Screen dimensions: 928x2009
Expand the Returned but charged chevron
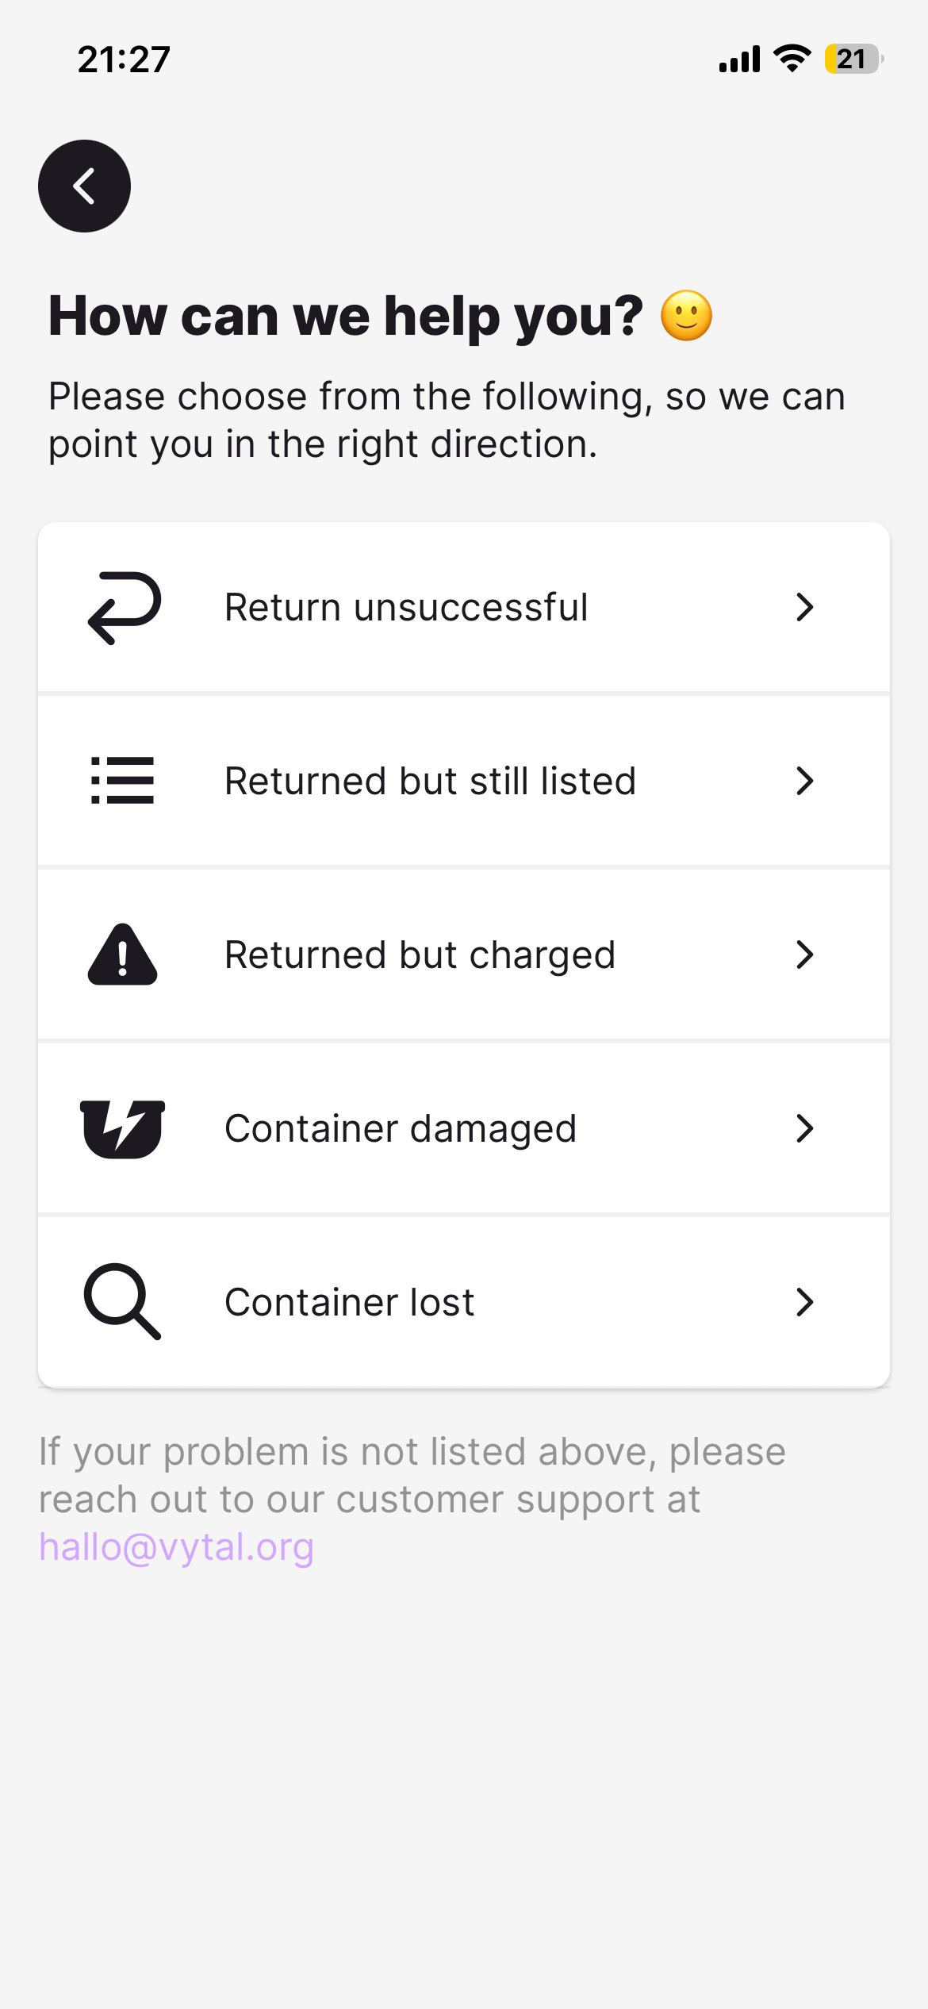tap(804, 955)
